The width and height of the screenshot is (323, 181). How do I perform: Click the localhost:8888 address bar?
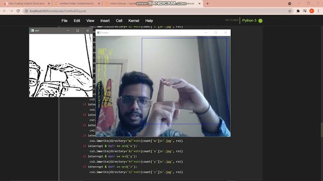(158, 11)
